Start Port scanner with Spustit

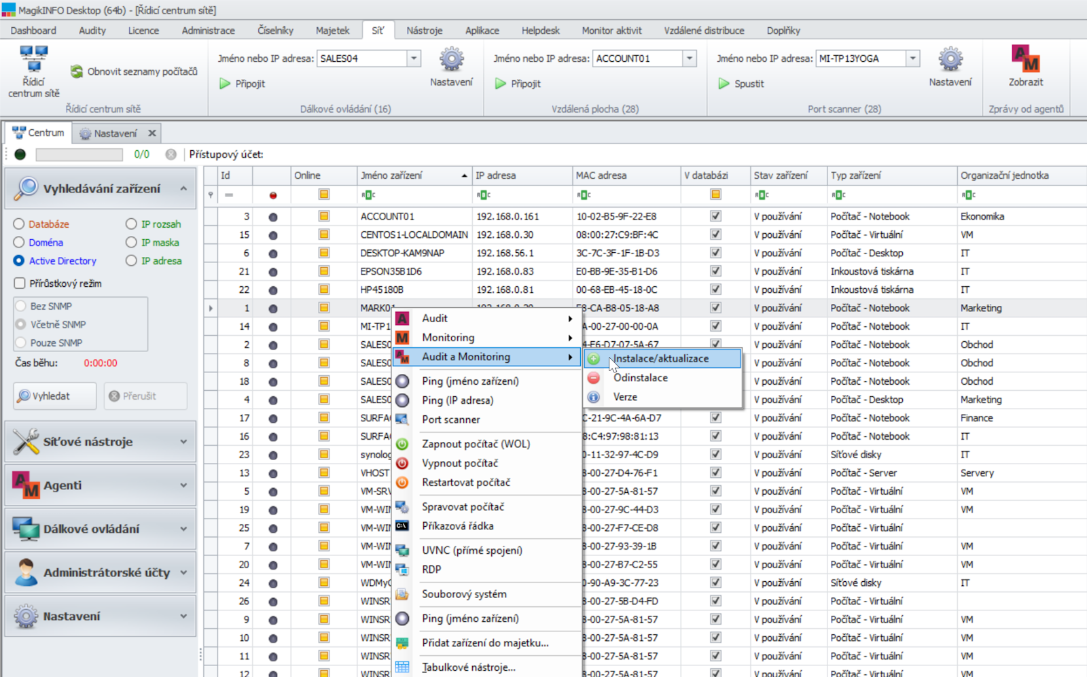pyautogui.click(x=741, y=84)
